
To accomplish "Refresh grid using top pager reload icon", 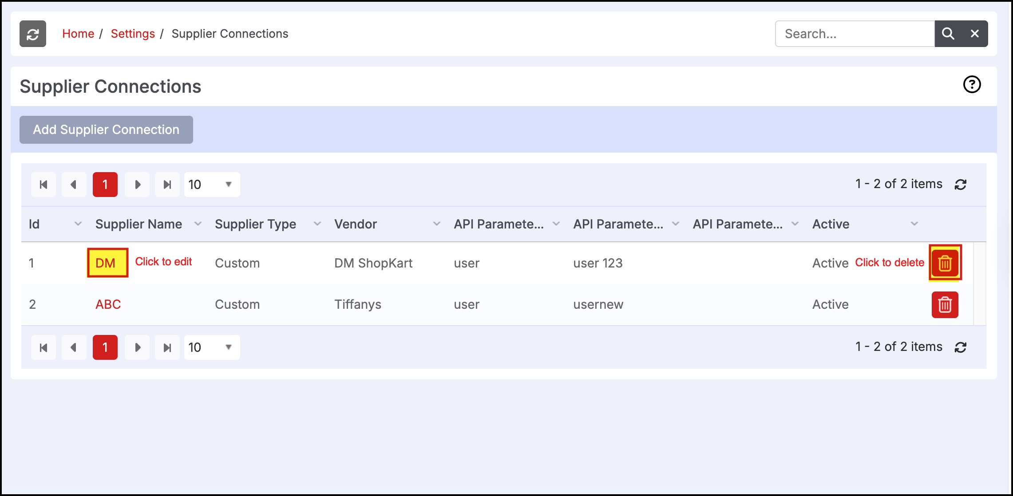I will click(x=961, y=185).
